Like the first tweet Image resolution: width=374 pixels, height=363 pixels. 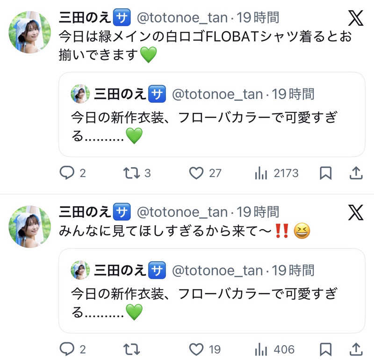pos(197,173)
